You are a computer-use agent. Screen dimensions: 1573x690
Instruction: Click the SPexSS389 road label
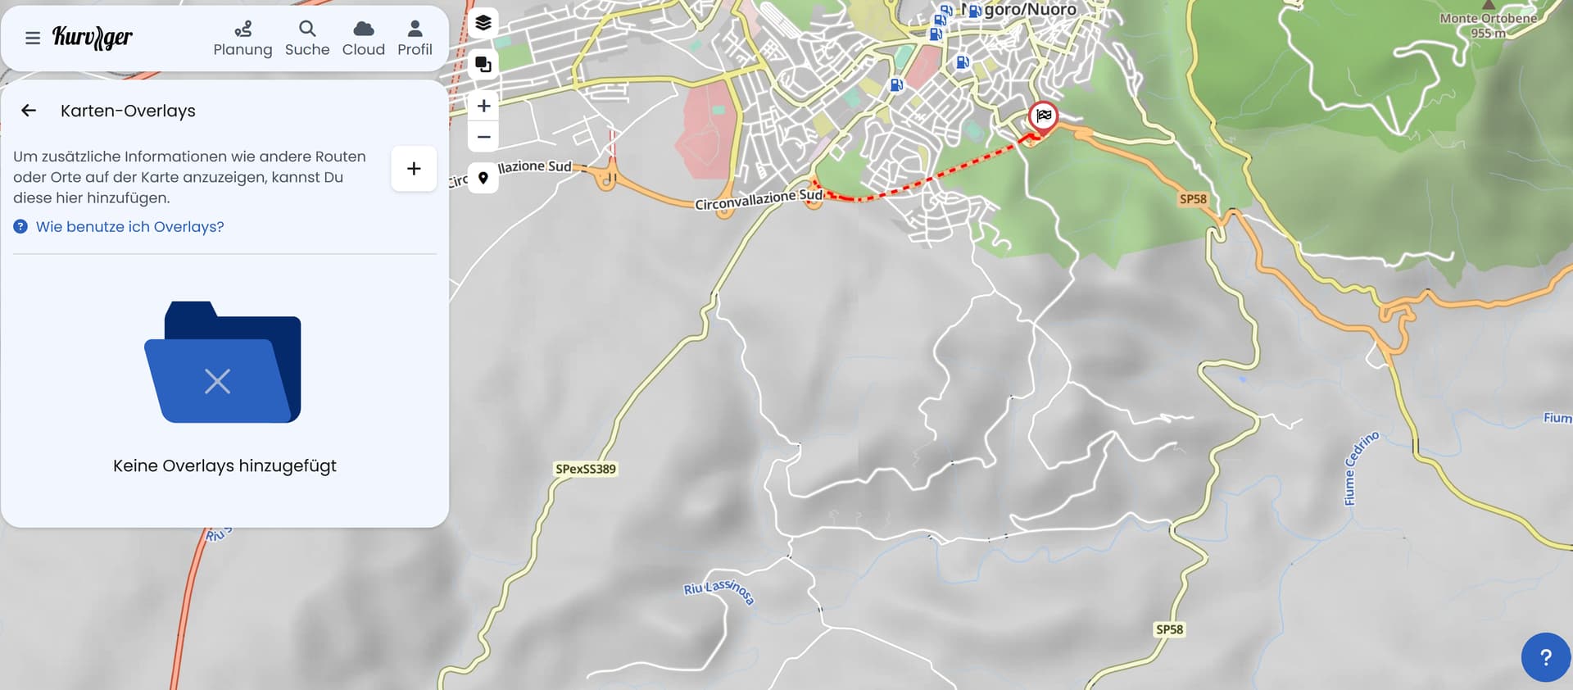[x=586, y=469]
